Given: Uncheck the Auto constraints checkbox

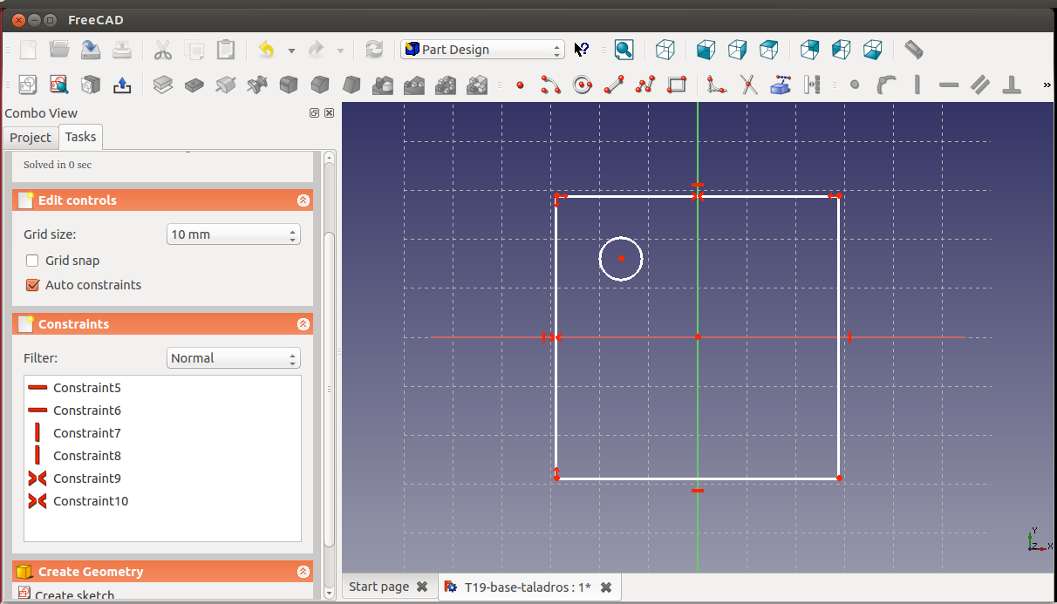Looking at the screenshot, I should pyautogui.click(x=33, y=285).
